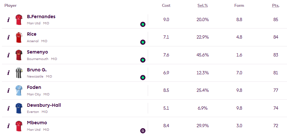View info icon next to Foden

point(8,91)
